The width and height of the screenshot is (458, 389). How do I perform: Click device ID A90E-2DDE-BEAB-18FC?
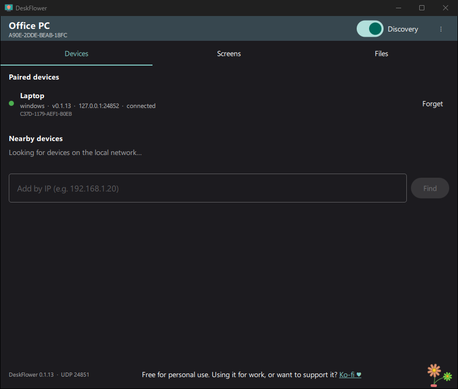38,35
